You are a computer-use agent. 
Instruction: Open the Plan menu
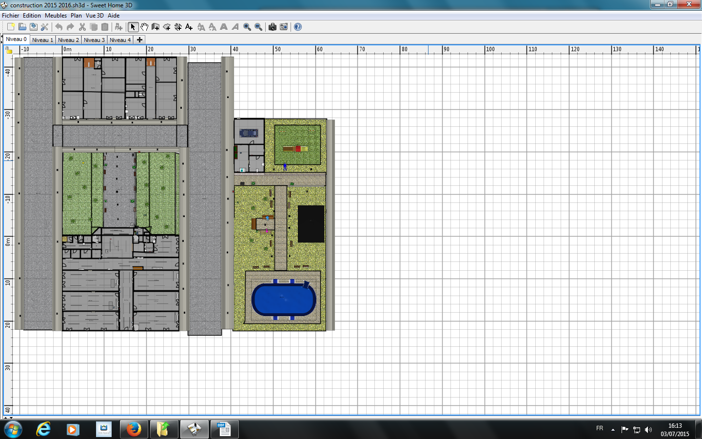[x=76, y=16]
